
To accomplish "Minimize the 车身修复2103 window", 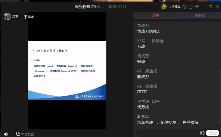I will 203,7.
